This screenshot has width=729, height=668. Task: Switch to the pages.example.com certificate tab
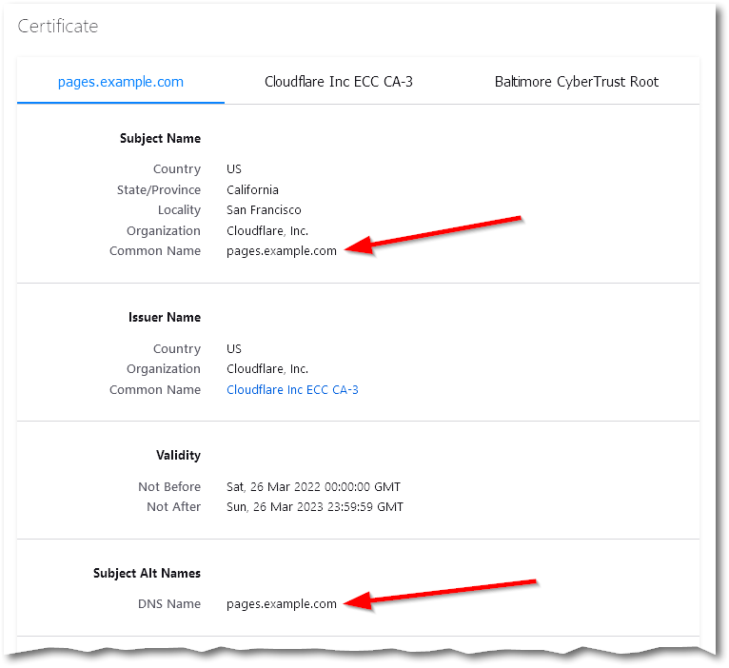[x=121, y=82]
